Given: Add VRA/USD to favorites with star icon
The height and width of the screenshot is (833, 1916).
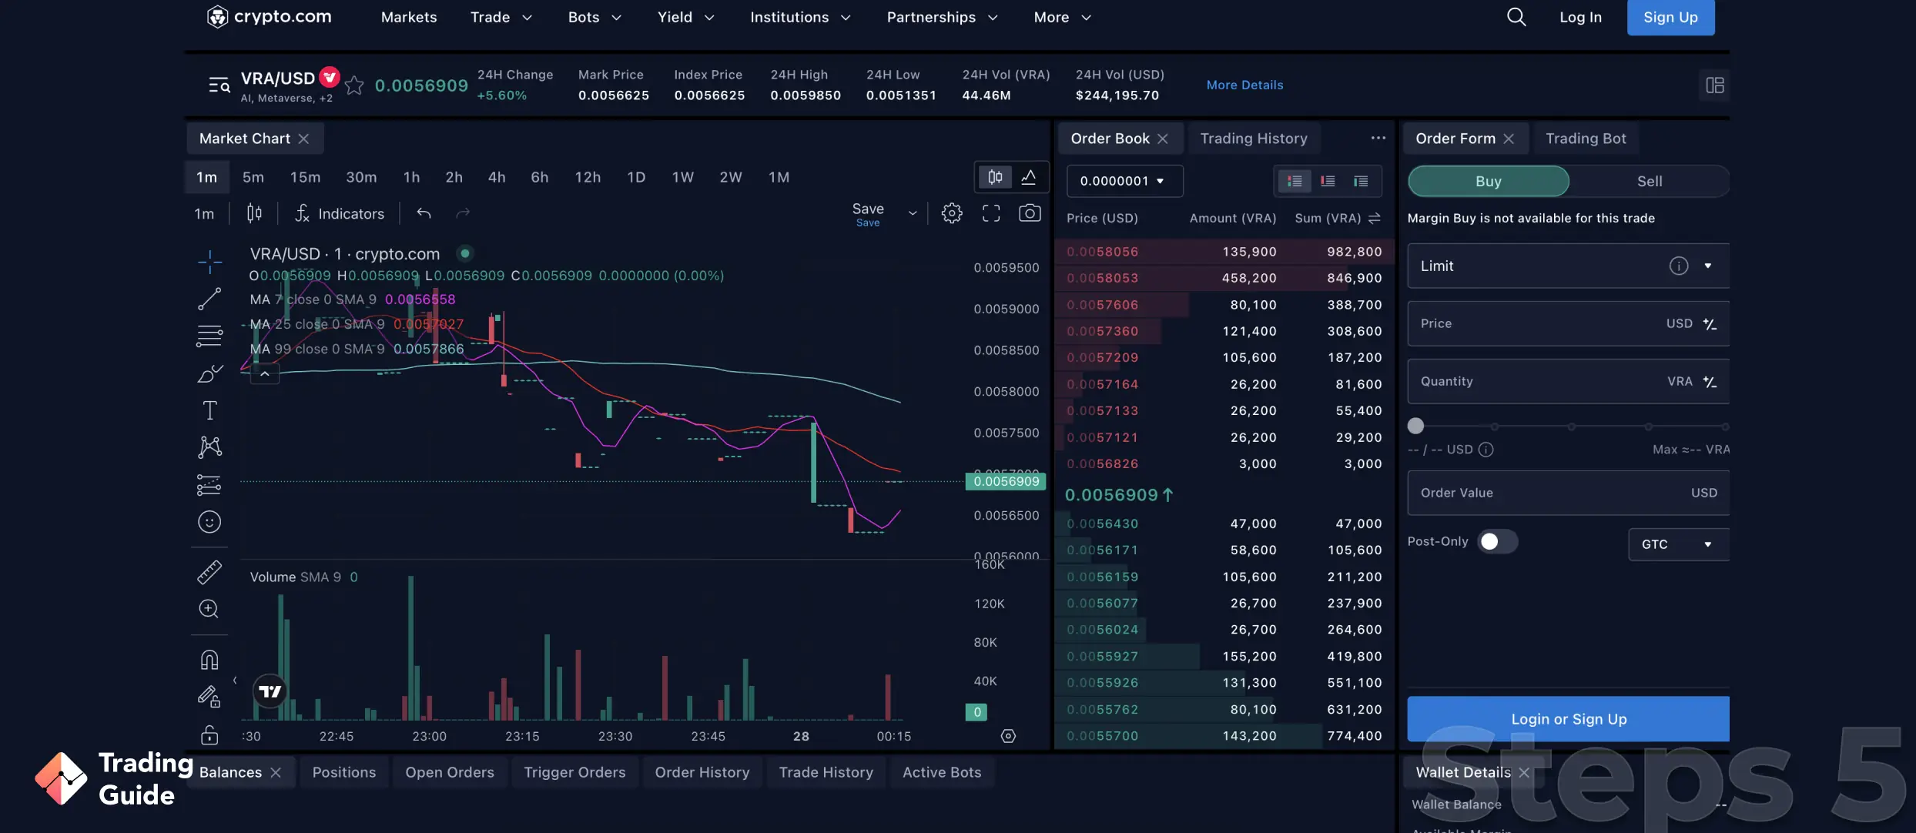Looking at the screenshot, I should pyautogui.click(x=354, y=85).
